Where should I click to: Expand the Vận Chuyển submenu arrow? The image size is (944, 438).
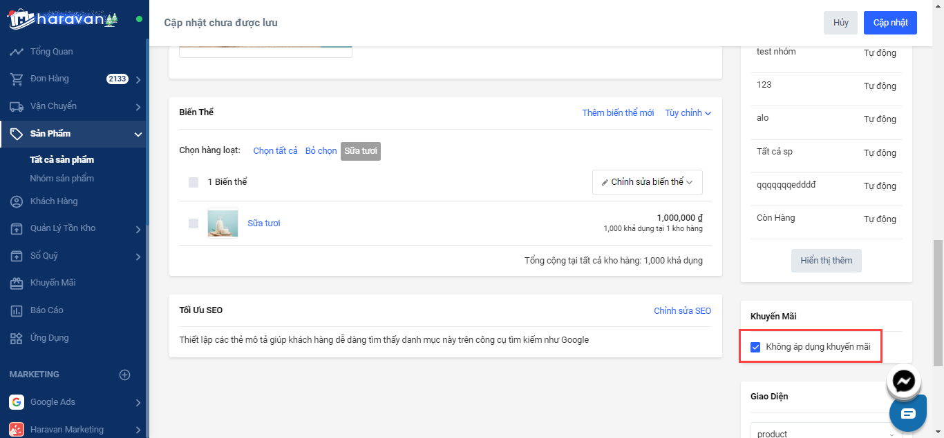coord(138,107)
